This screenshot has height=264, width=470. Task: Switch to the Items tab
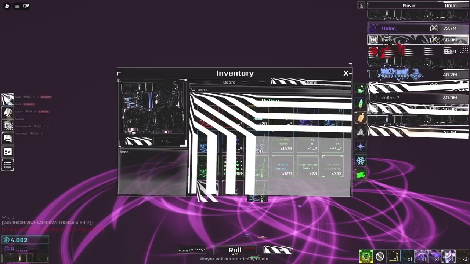coord(311,82)
